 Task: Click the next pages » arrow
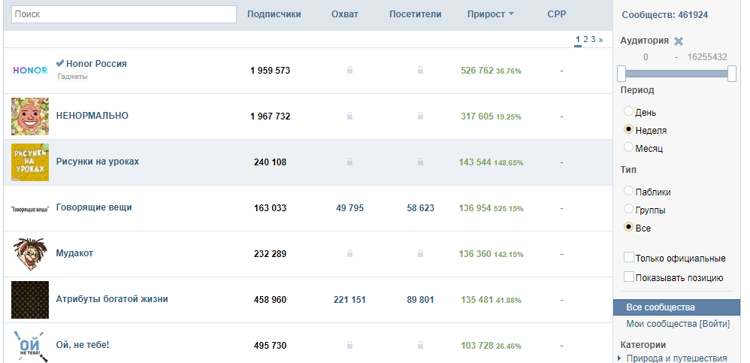[600, 39]
